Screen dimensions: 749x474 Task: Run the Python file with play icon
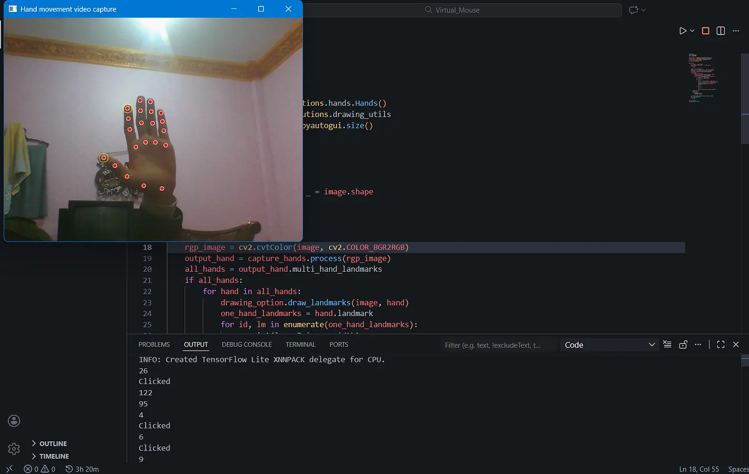click(x=683, y=31)
